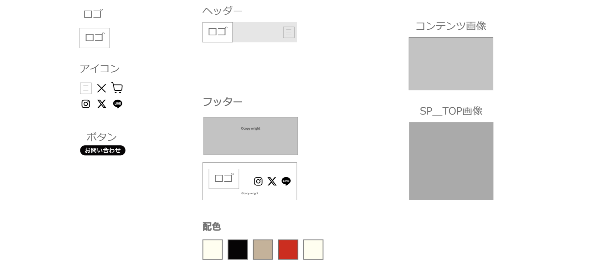Select the black color swatch
This screenshot has height=272, width=601.
pos(238,249)
